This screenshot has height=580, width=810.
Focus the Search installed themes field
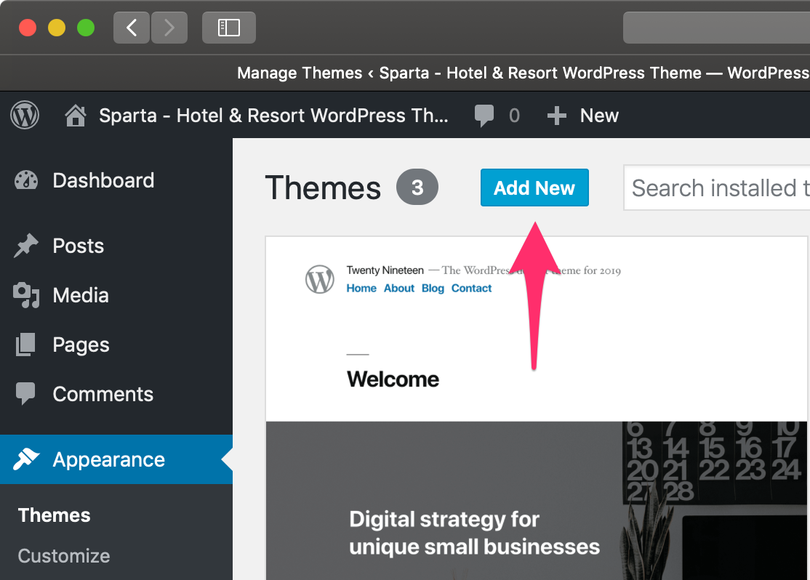click(716, 188)
